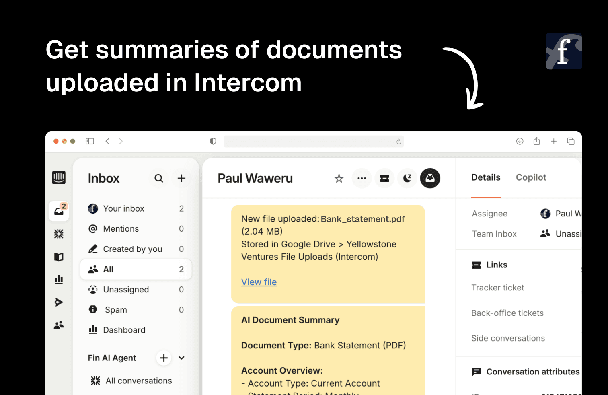The image size is (608, 395).
Task: Switch to the Copilot tab
Action: 531,177
